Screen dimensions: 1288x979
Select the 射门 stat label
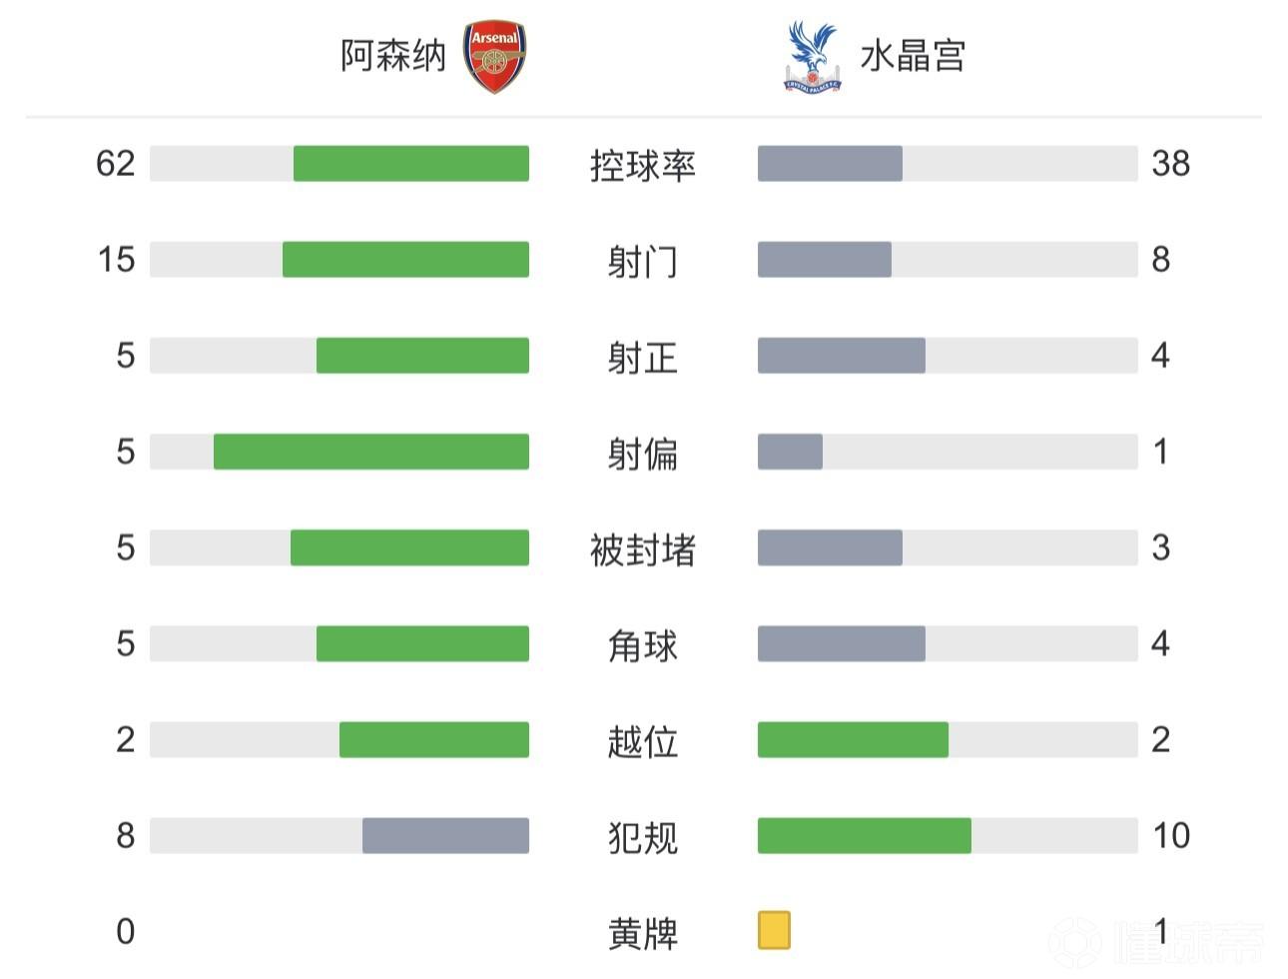(642, 261)
